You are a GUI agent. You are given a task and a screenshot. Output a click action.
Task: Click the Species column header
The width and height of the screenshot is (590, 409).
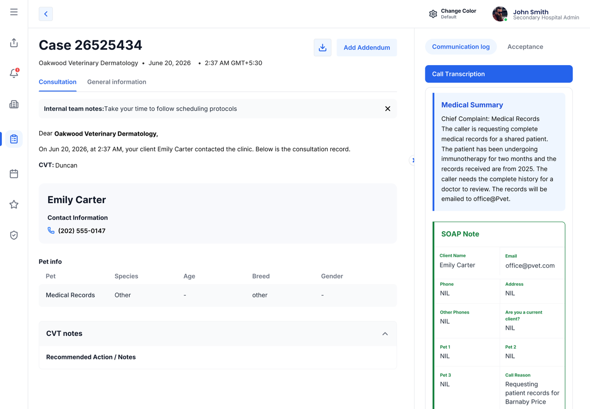126,276
